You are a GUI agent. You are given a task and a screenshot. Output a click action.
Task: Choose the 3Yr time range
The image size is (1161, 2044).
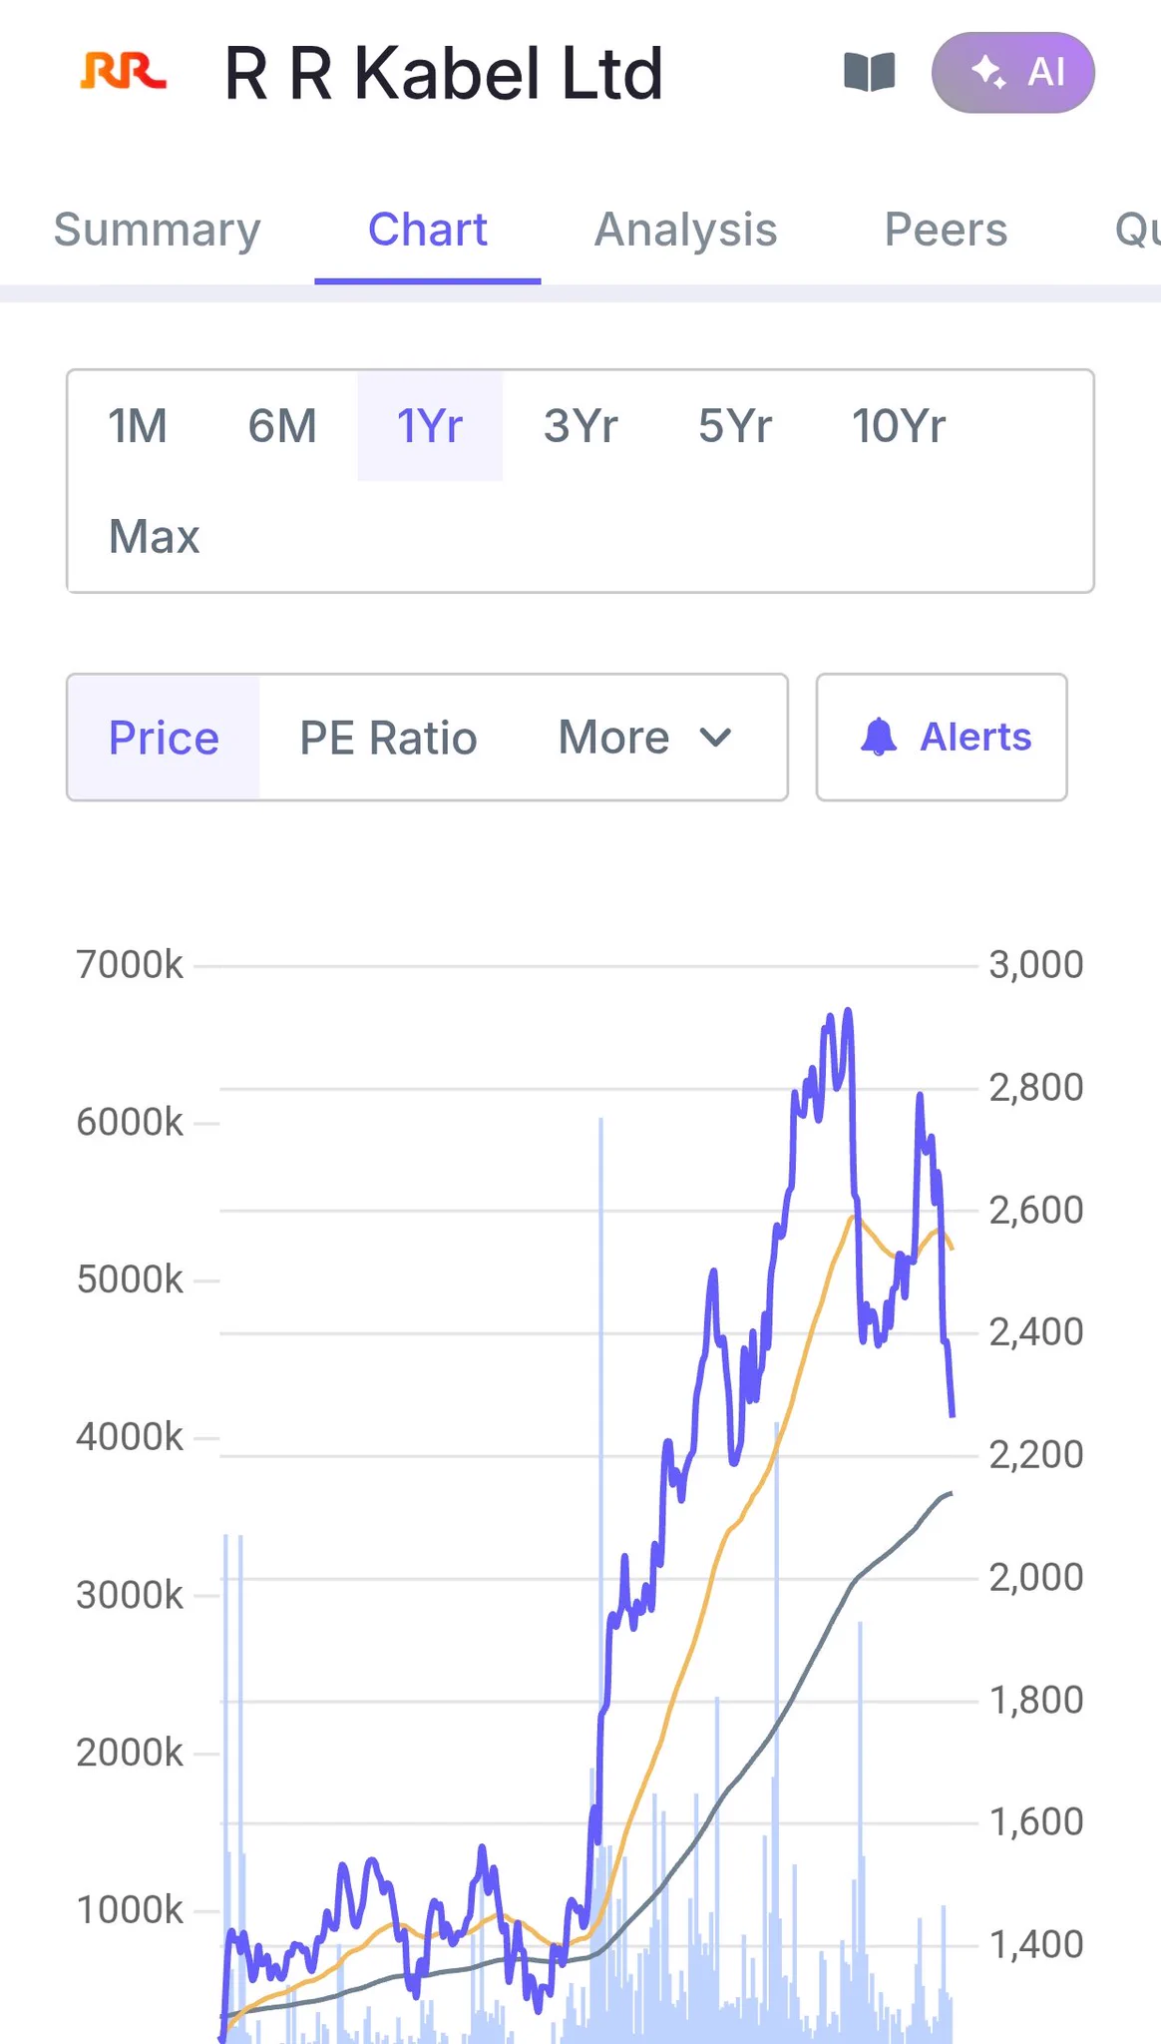580,427
